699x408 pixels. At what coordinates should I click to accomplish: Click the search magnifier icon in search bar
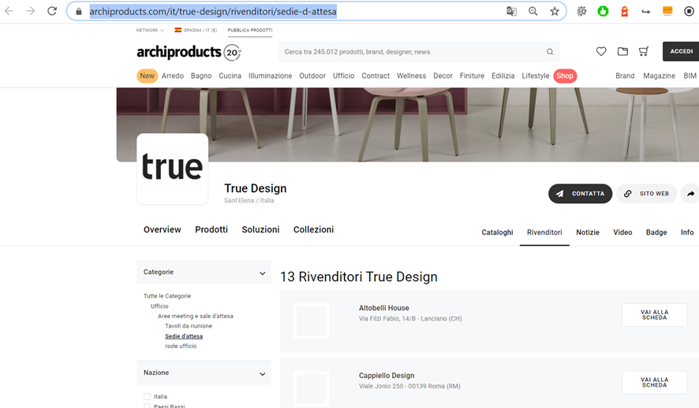[550, 52]
